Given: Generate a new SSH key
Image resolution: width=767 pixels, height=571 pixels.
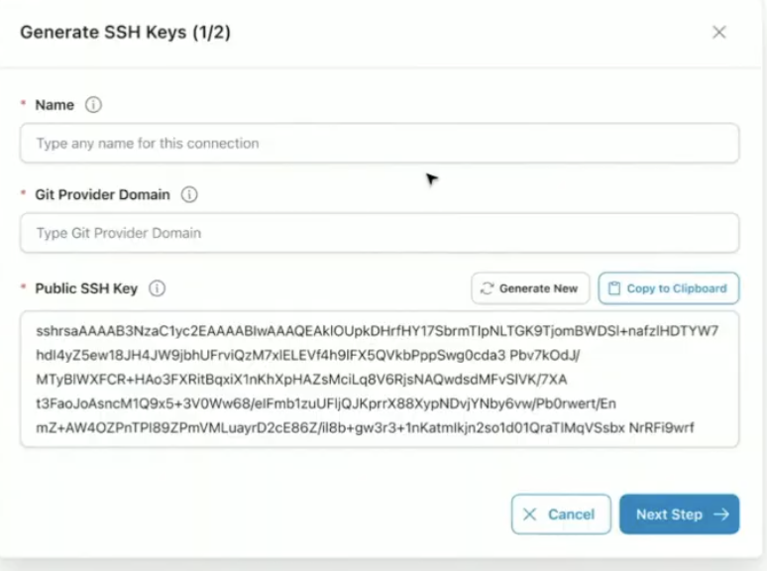Looking at the screenshot, I should tap(530, 288).
